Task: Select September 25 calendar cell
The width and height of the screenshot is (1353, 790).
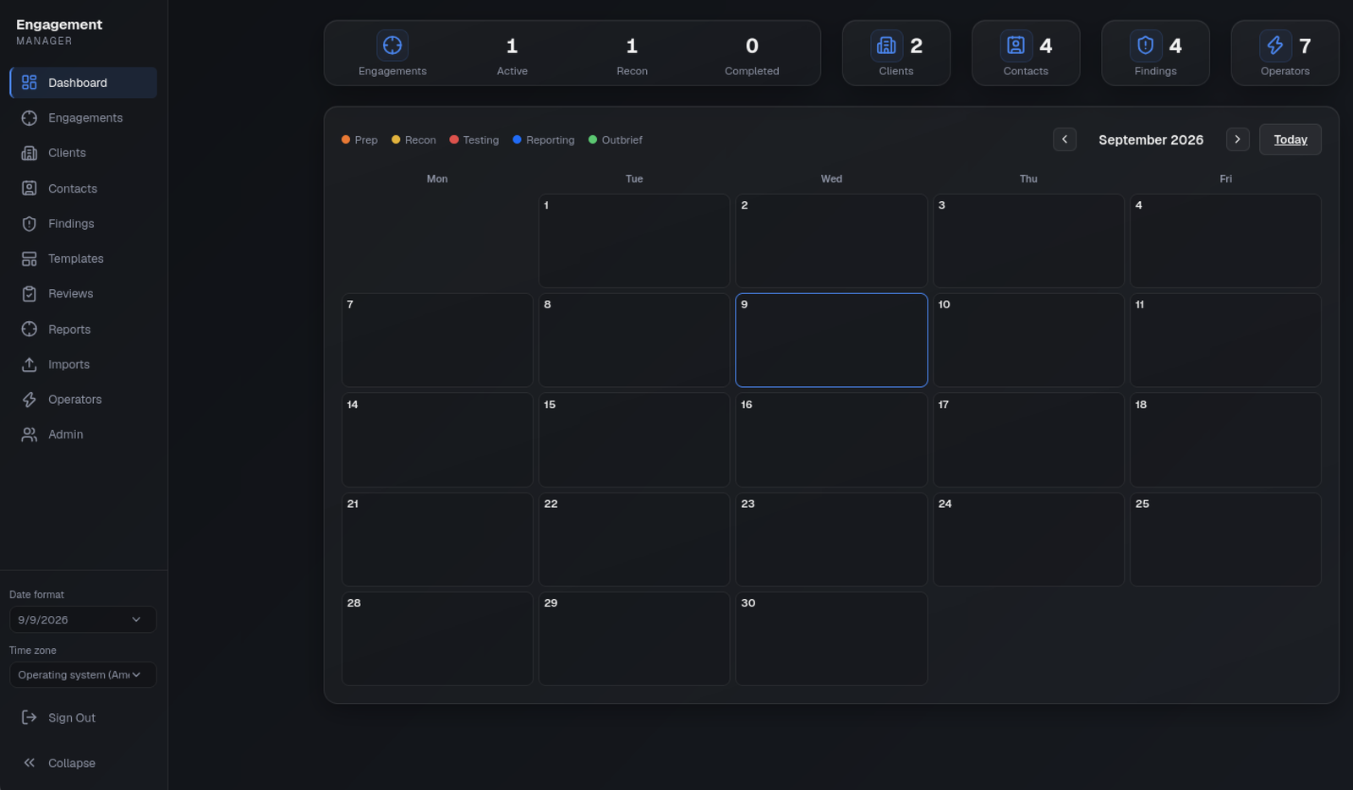Action: pos(1225,539)
